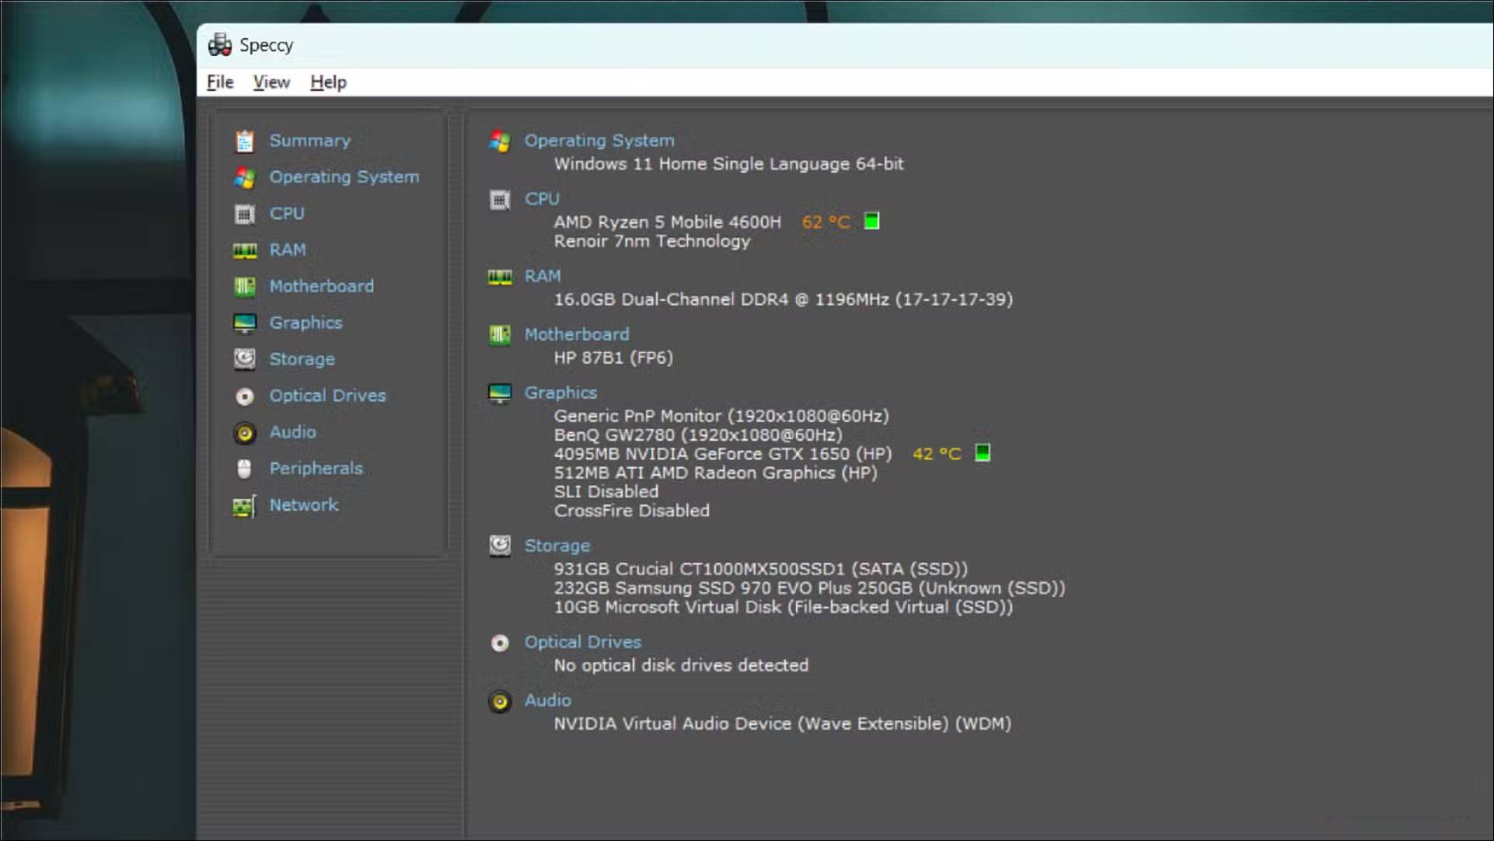
Task: Click the Audio speaker icon in sidebar
Action: pyautogui.click(x=245, y=433)
